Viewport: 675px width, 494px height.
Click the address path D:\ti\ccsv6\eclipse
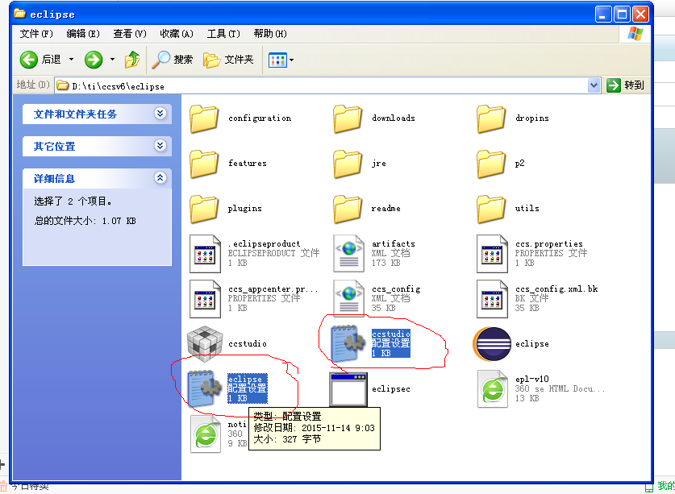(x=118, y=86)
